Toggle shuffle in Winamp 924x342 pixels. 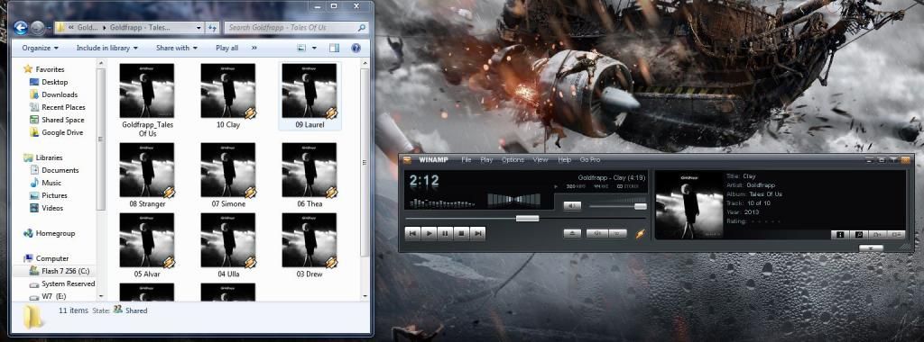coord(597,233)
